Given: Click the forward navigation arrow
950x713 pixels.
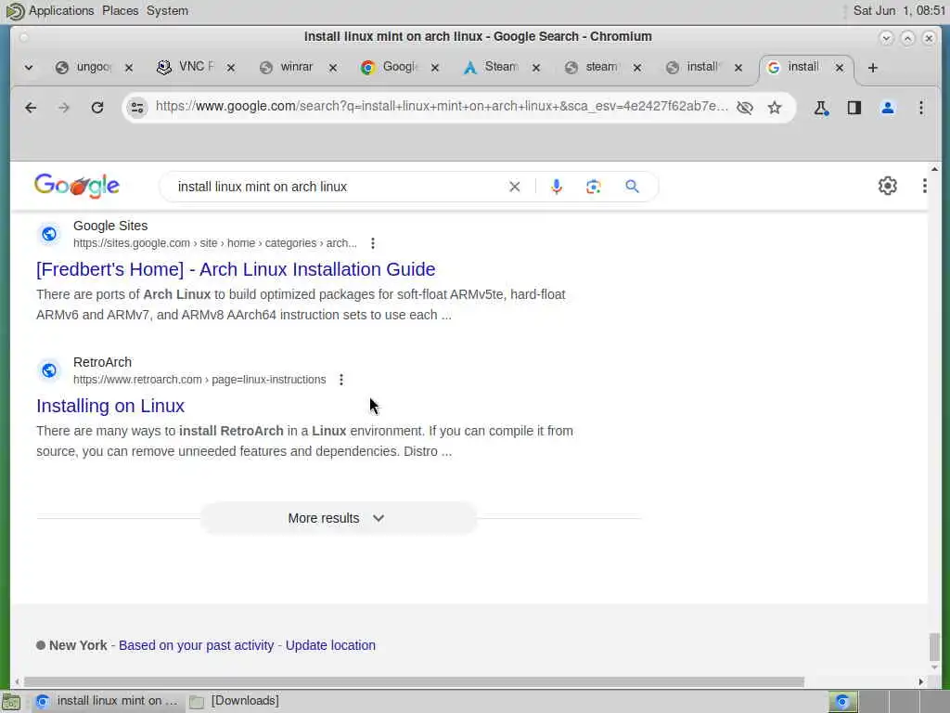Looking at the screenshot, I should click(x=64, y=108).
